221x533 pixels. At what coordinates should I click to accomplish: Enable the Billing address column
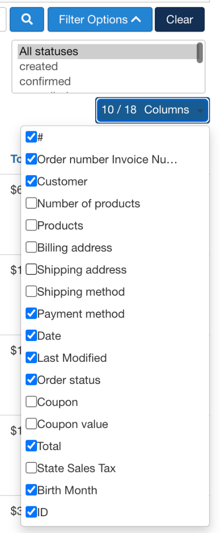click(x=31, y=247)
